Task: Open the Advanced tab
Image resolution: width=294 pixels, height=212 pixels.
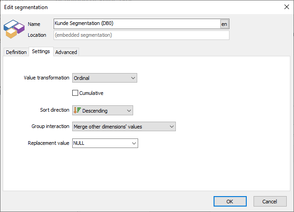Action: [x=66, y=52]
